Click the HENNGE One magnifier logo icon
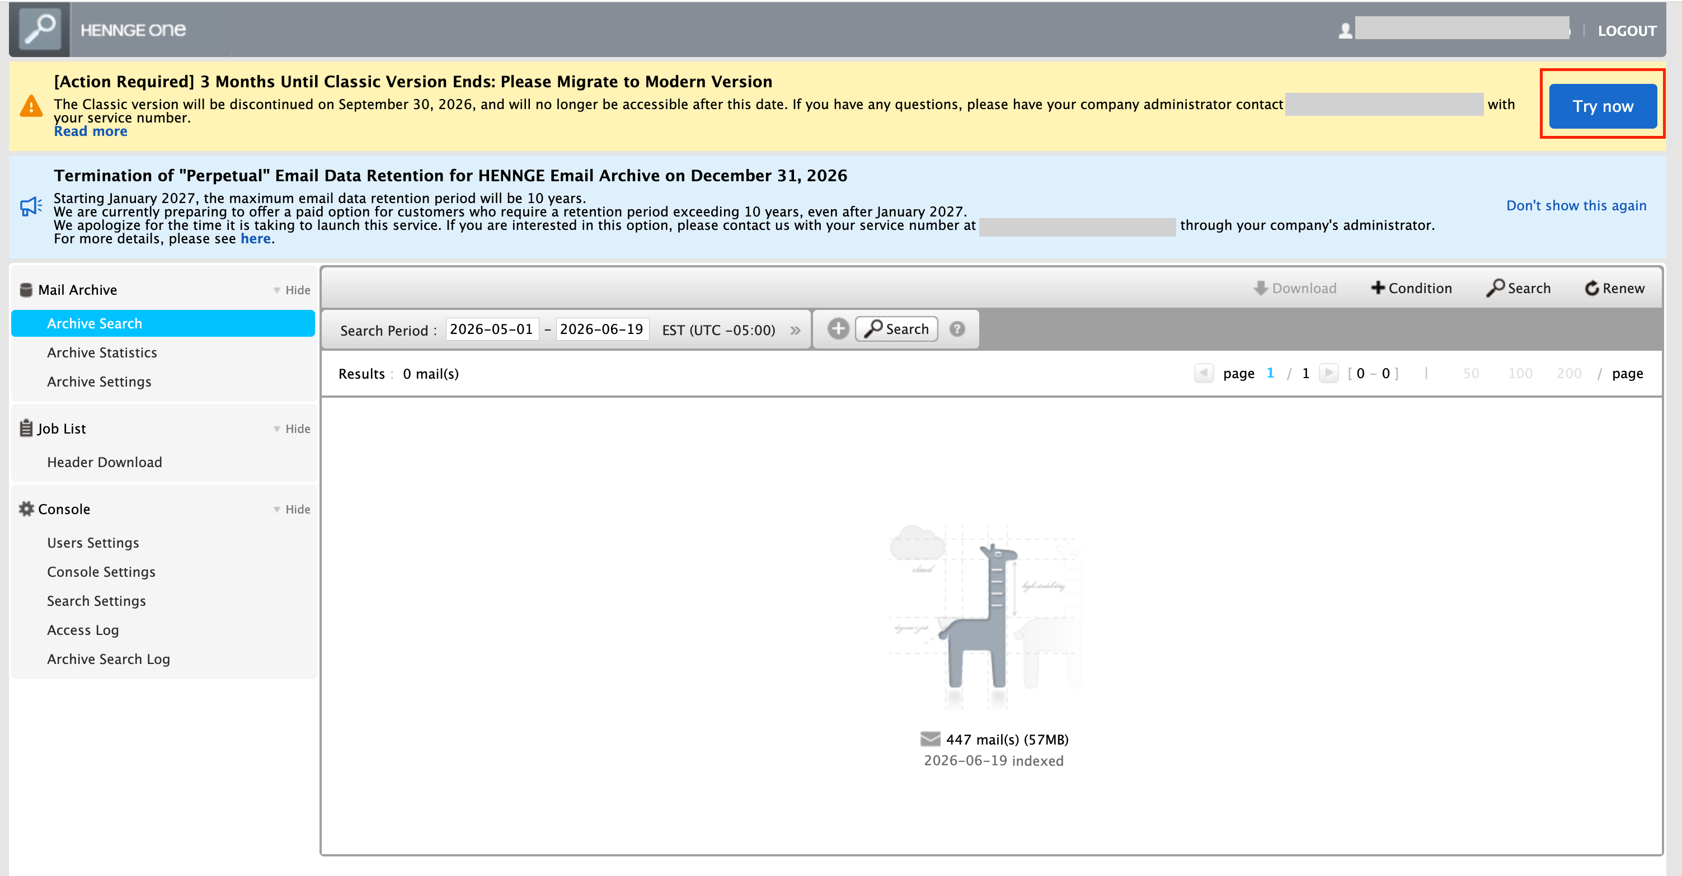This screenshot has height=876, width=1682. (x=39, y=30)
